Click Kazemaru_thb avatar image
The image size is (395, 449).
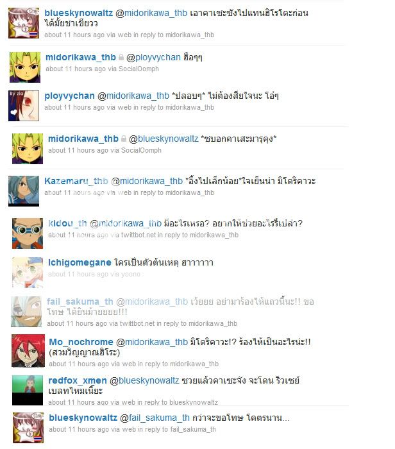coord(24,191)
